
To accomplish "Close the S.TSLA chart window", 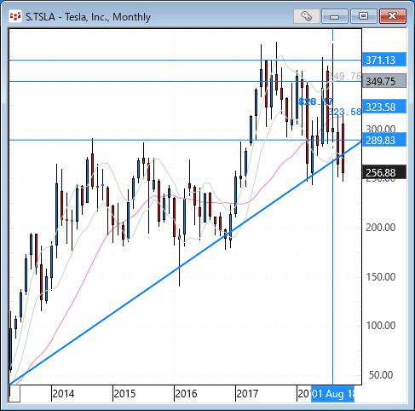I will 393,16.
